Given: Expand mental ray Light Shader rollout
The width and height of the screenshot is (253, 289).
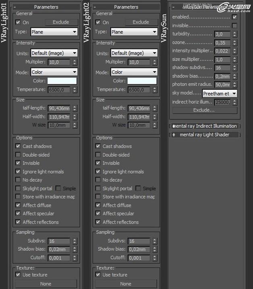Looking at the screenshot, I should [x=205, y=135].
